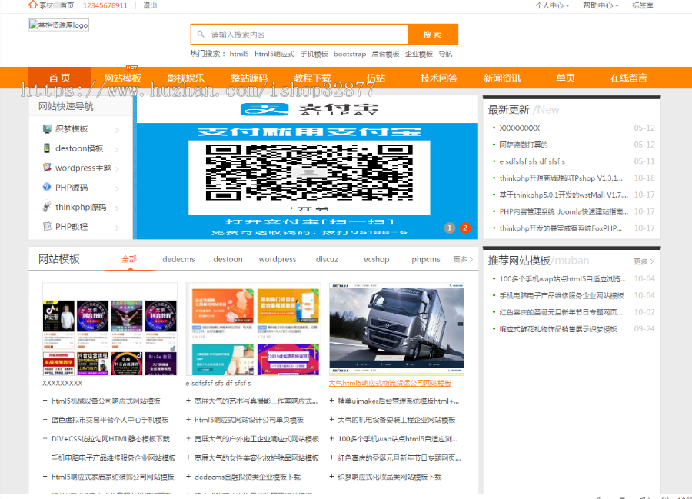Select the wordpress template tab
This screenshot has width=692, height=499.
(277, 259)
